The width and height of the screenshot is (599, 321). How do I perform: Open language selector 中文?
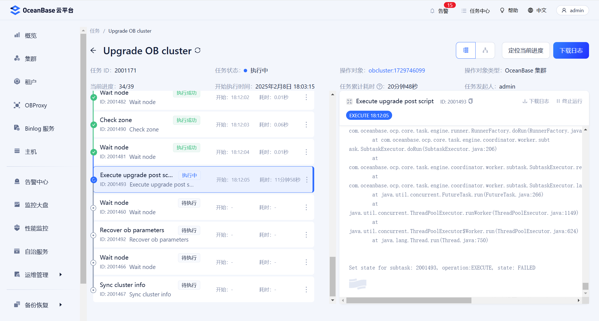537,11
